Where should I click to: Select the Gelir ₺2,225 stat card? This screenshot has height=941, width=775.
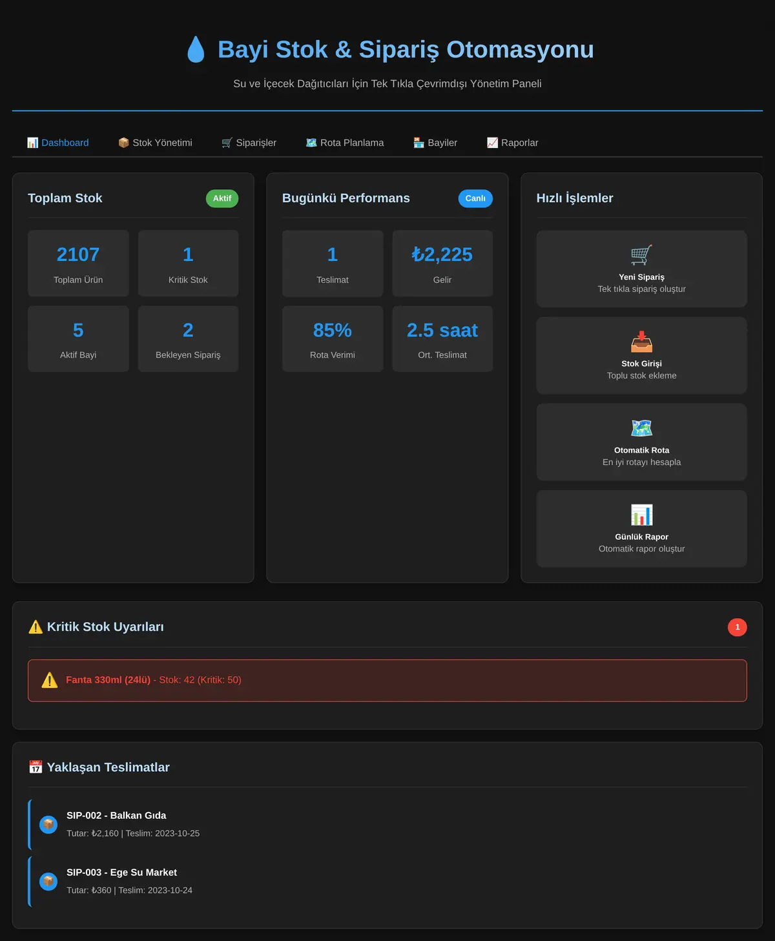pyautogui.click(x=442, y=264)
